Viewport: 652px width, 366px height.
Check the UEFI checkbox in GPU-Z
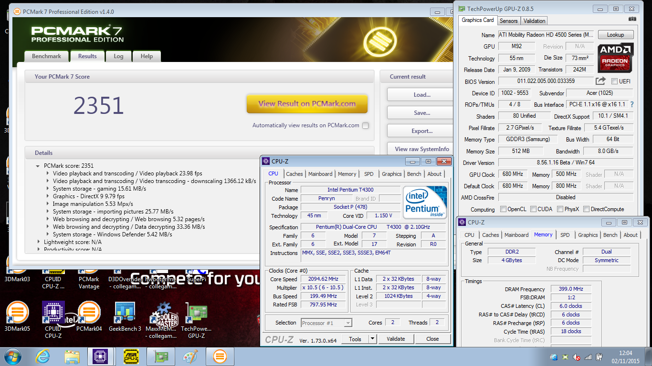point(614,81)
